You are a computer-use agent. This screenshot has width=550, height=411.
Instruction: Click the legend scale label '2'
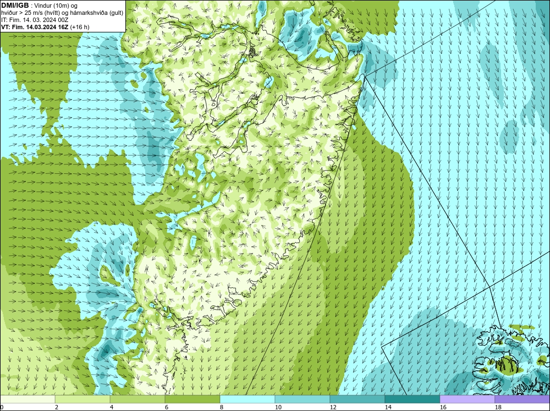click(x=57, y=407)
